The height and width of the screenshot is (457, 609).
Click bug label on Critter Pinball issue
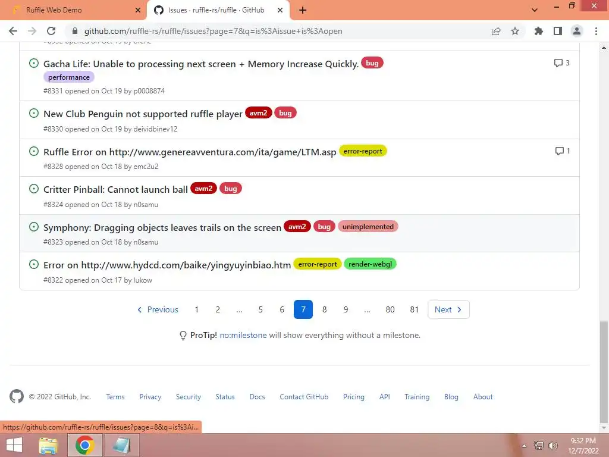pyautogui.click(x=231, y=189)
